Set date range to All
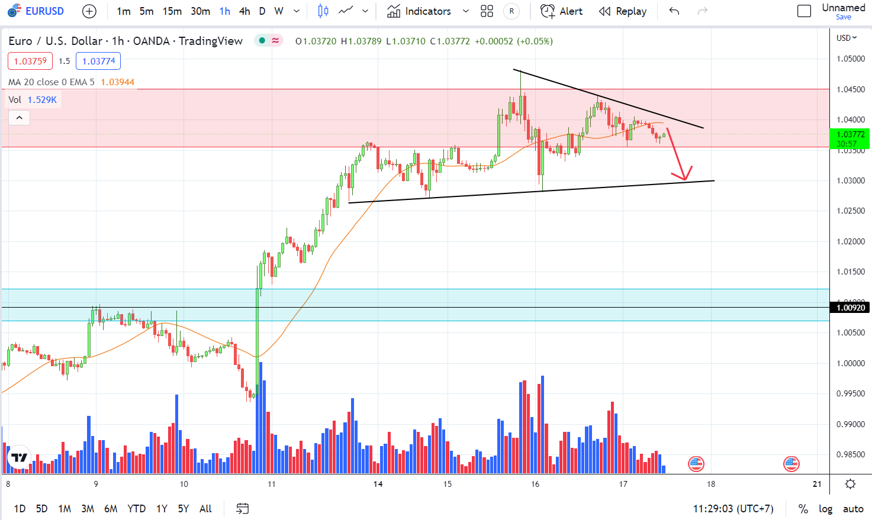The width and height of the screenshot is (872, 520). [205, 509]
